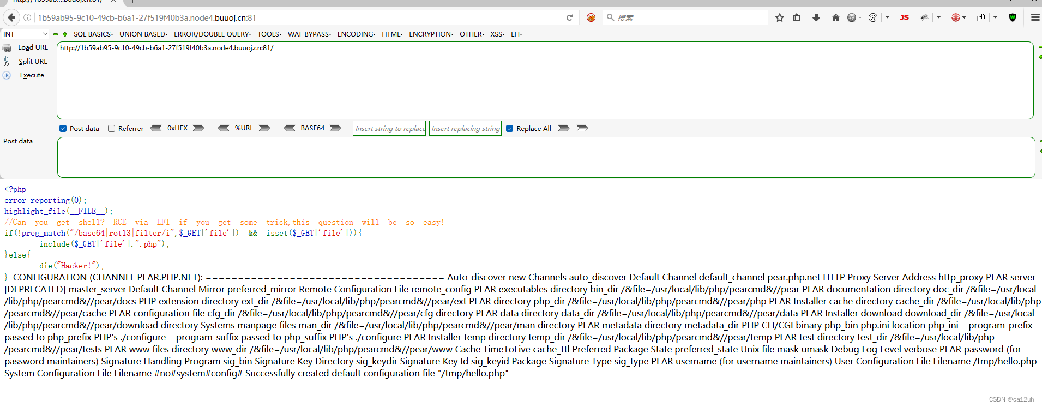Click the 'error_reporting(0);' code line
This screenshot has height=407, width=1042.
tap(45, 200)
